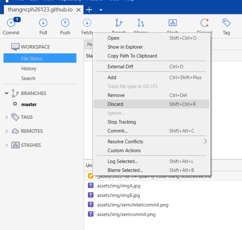Open a new repository tab with plus
Screen dimensions: 242x230
[x=89, y=10]
